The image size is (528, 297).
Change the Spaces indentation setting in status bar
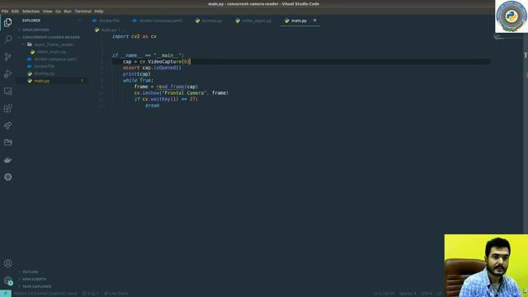coord(408,294)
